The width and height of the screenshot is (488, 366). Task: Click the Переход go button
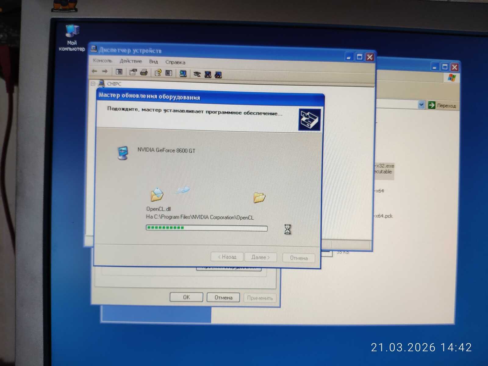[442, 106]
